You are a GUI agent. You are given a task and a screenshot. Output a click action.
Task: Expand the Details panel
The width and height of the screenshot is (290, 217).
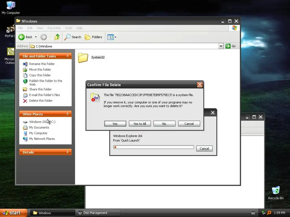pyautogui.click(x=67, y=152)
